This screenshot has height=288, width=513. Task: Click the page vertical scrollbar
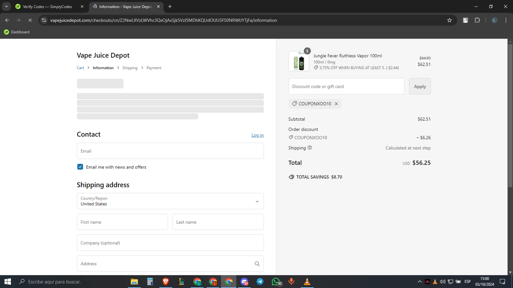(510, 116)
